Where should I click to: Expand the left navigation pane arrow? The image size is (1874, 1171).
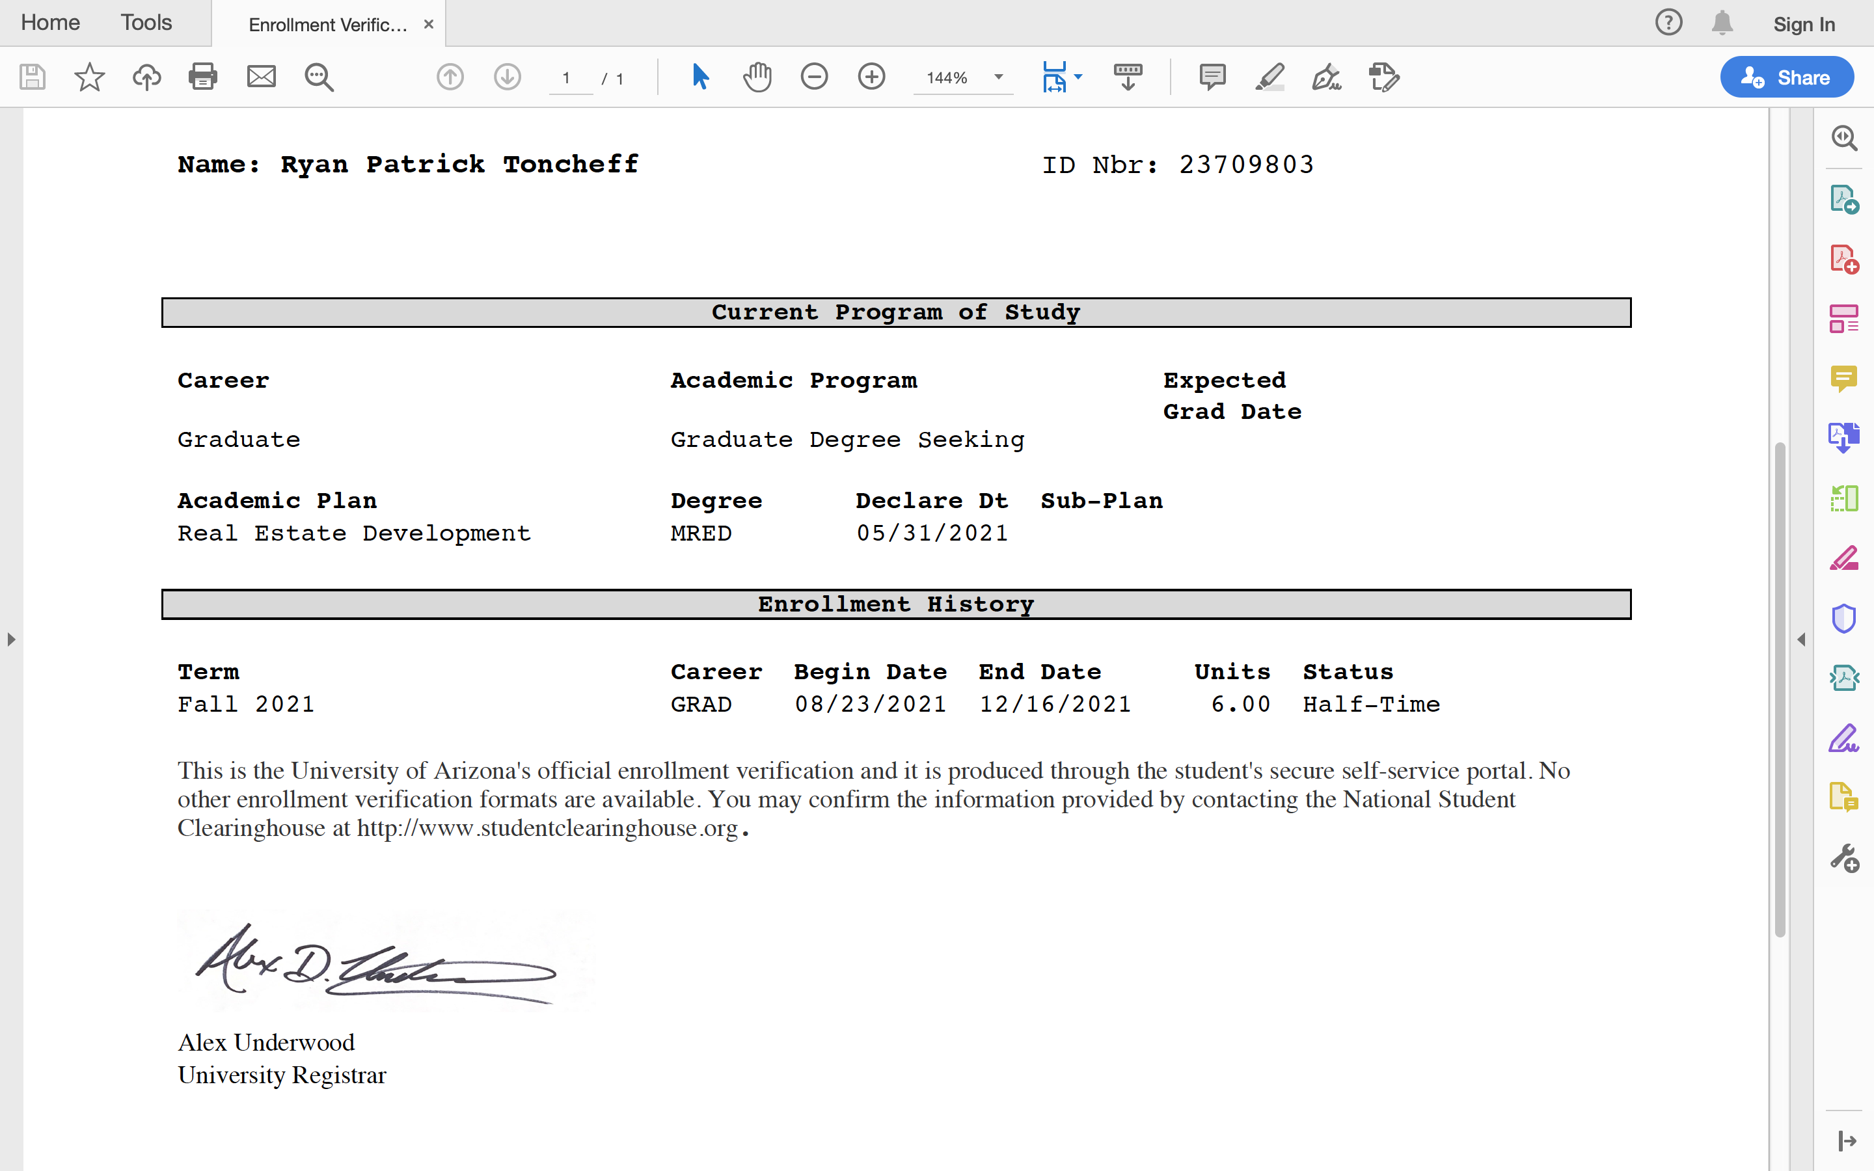point(11,639)
